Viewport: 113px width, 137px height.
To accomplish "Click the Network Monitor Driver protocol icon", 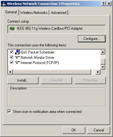I will coord(18,57).
